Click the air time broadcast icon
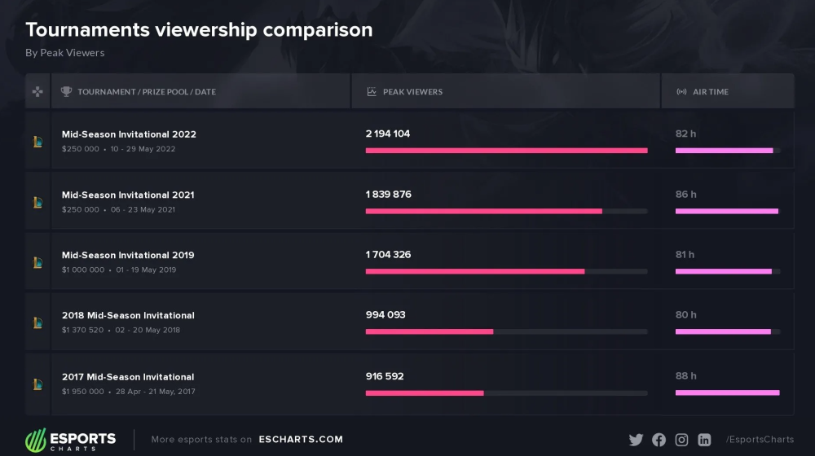 tap(681, 92)
